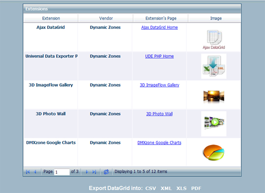Export the datagrid as PDF
265x193 pixels.
click(196, 188)
